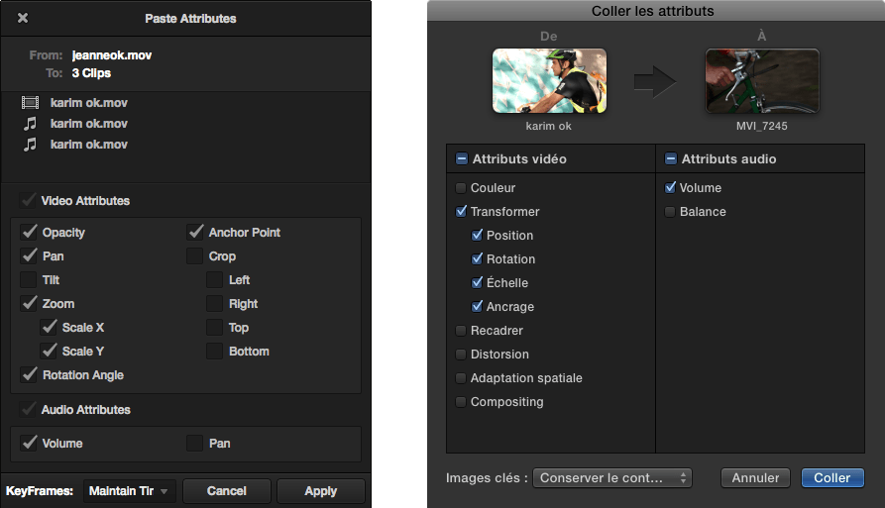Open the KeyFrames Maintain Timing dropdown

pyautogui.click(x=129, y=491)
